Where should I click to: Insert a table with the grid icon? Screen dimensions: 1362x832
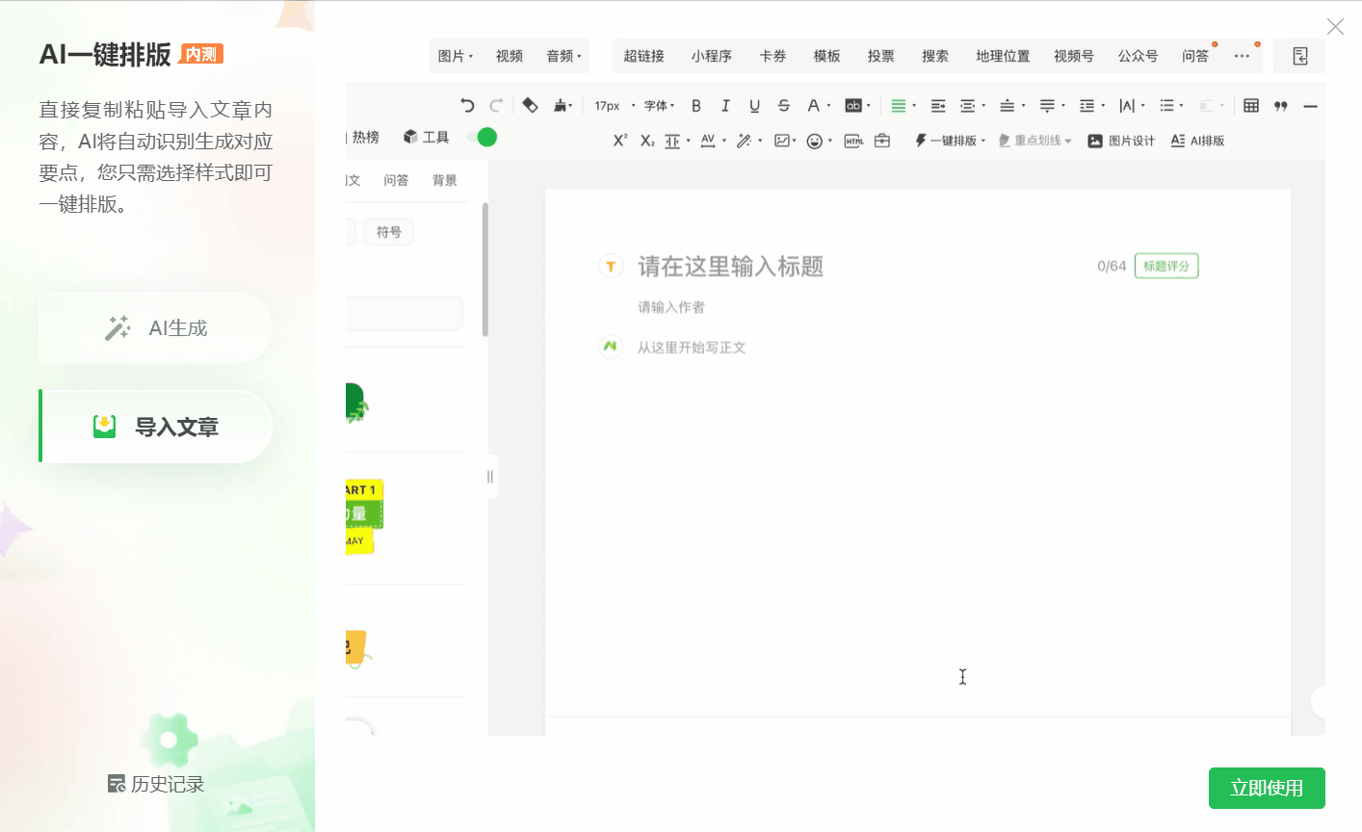(1251, 106)
